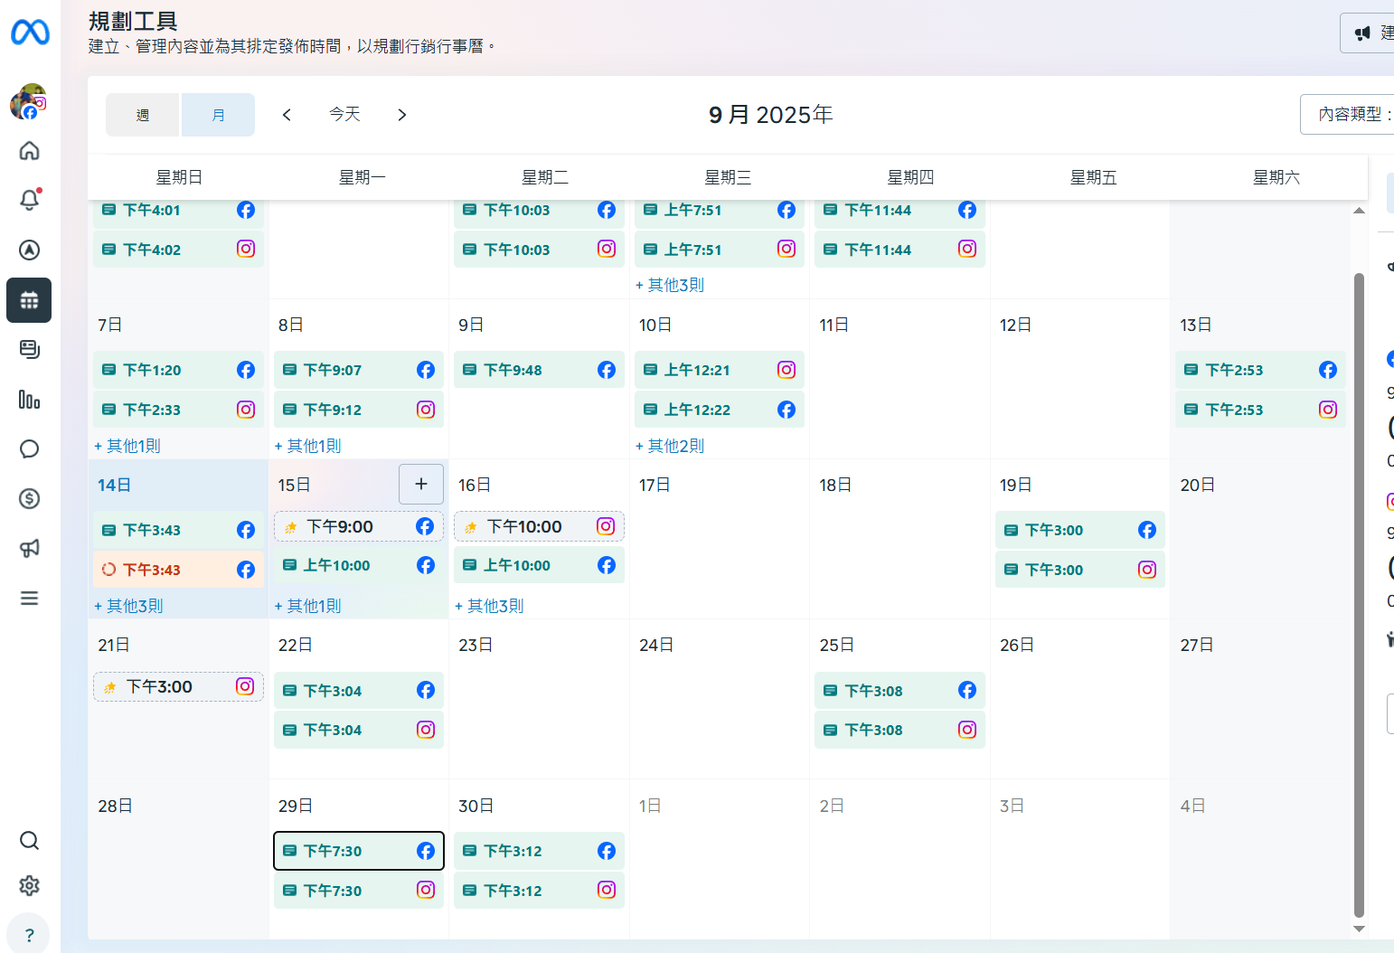Expand 其他2則 on September 10
This screenshot has height=953, width=1394.
coord(670,446)
